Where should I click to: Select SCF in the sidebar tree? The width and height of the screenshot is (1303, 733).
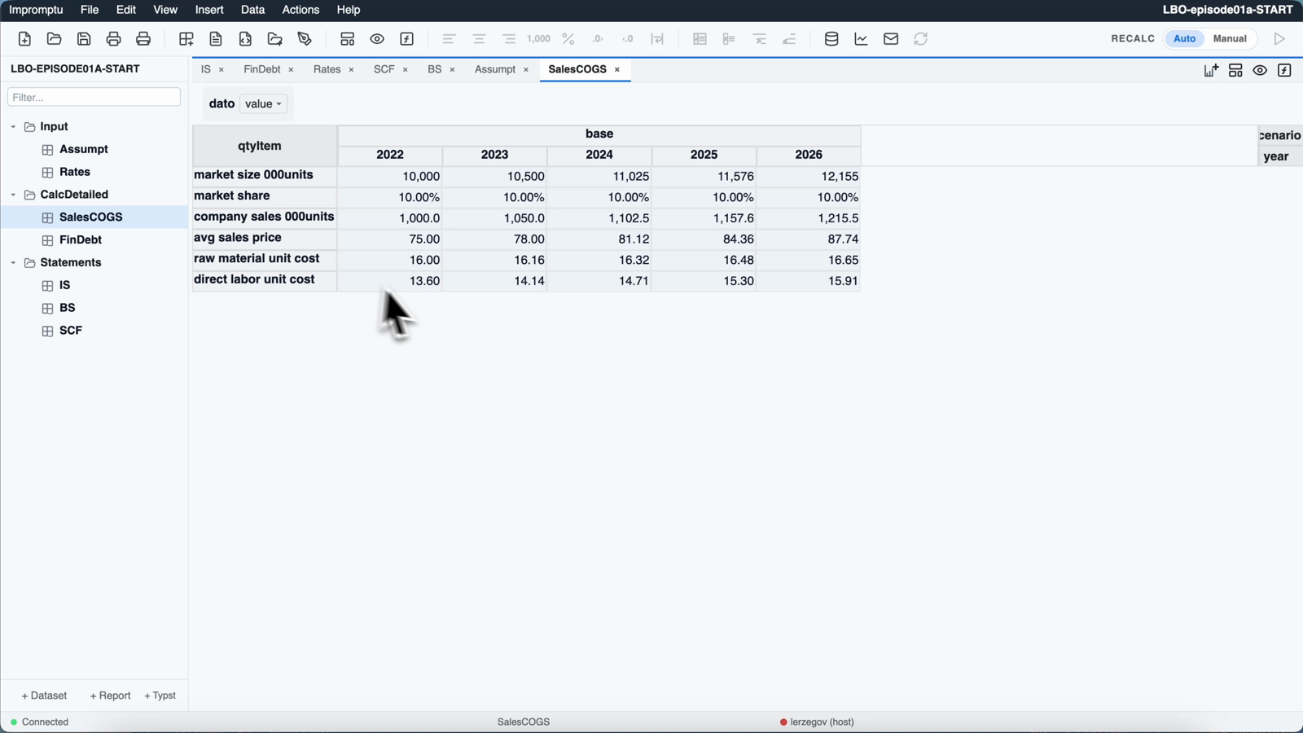pyautogui.click(x=71, y=331)
